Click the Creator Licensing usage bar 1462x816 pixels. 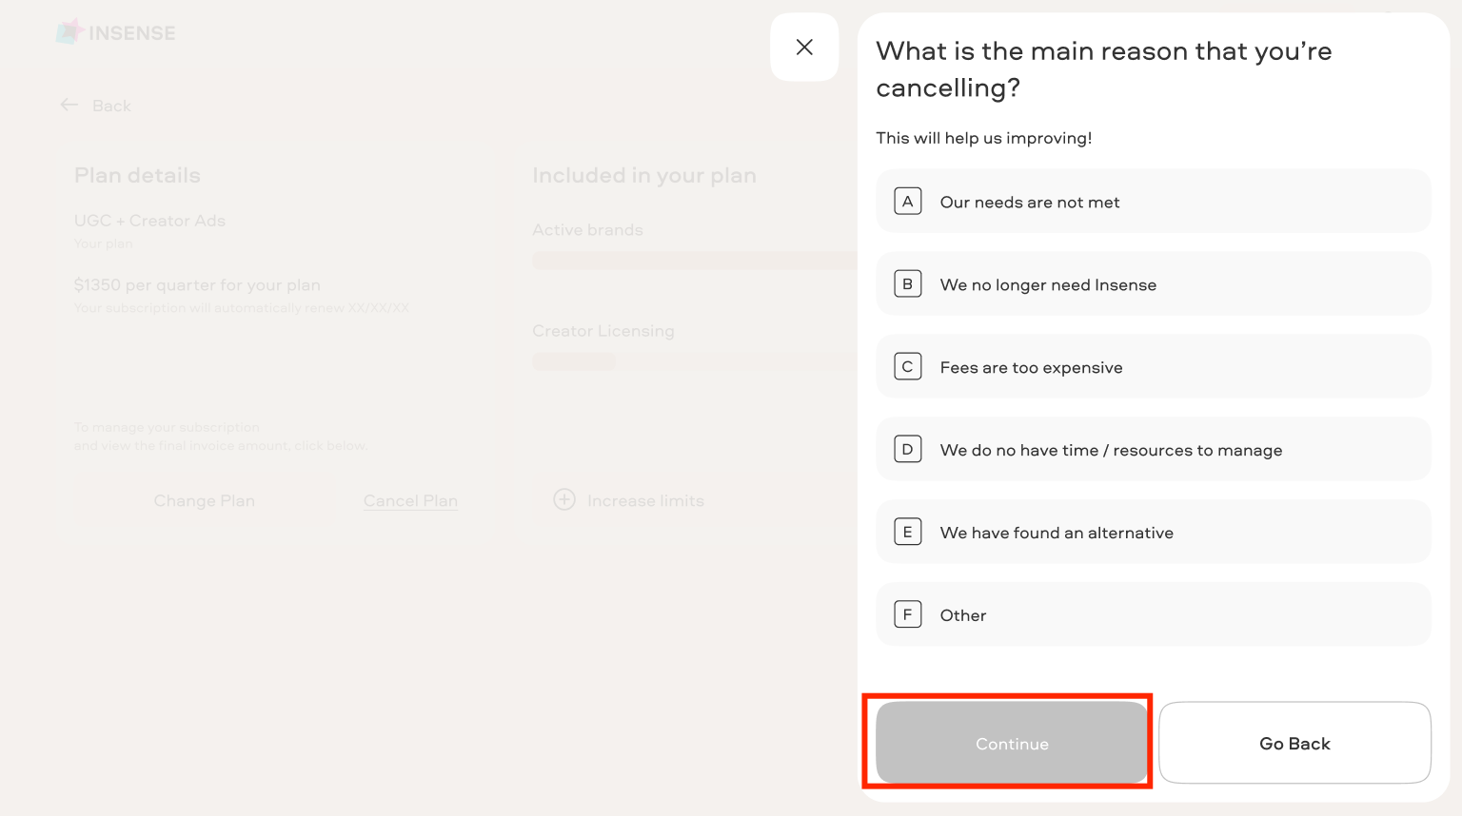click(x=574, y=361)
